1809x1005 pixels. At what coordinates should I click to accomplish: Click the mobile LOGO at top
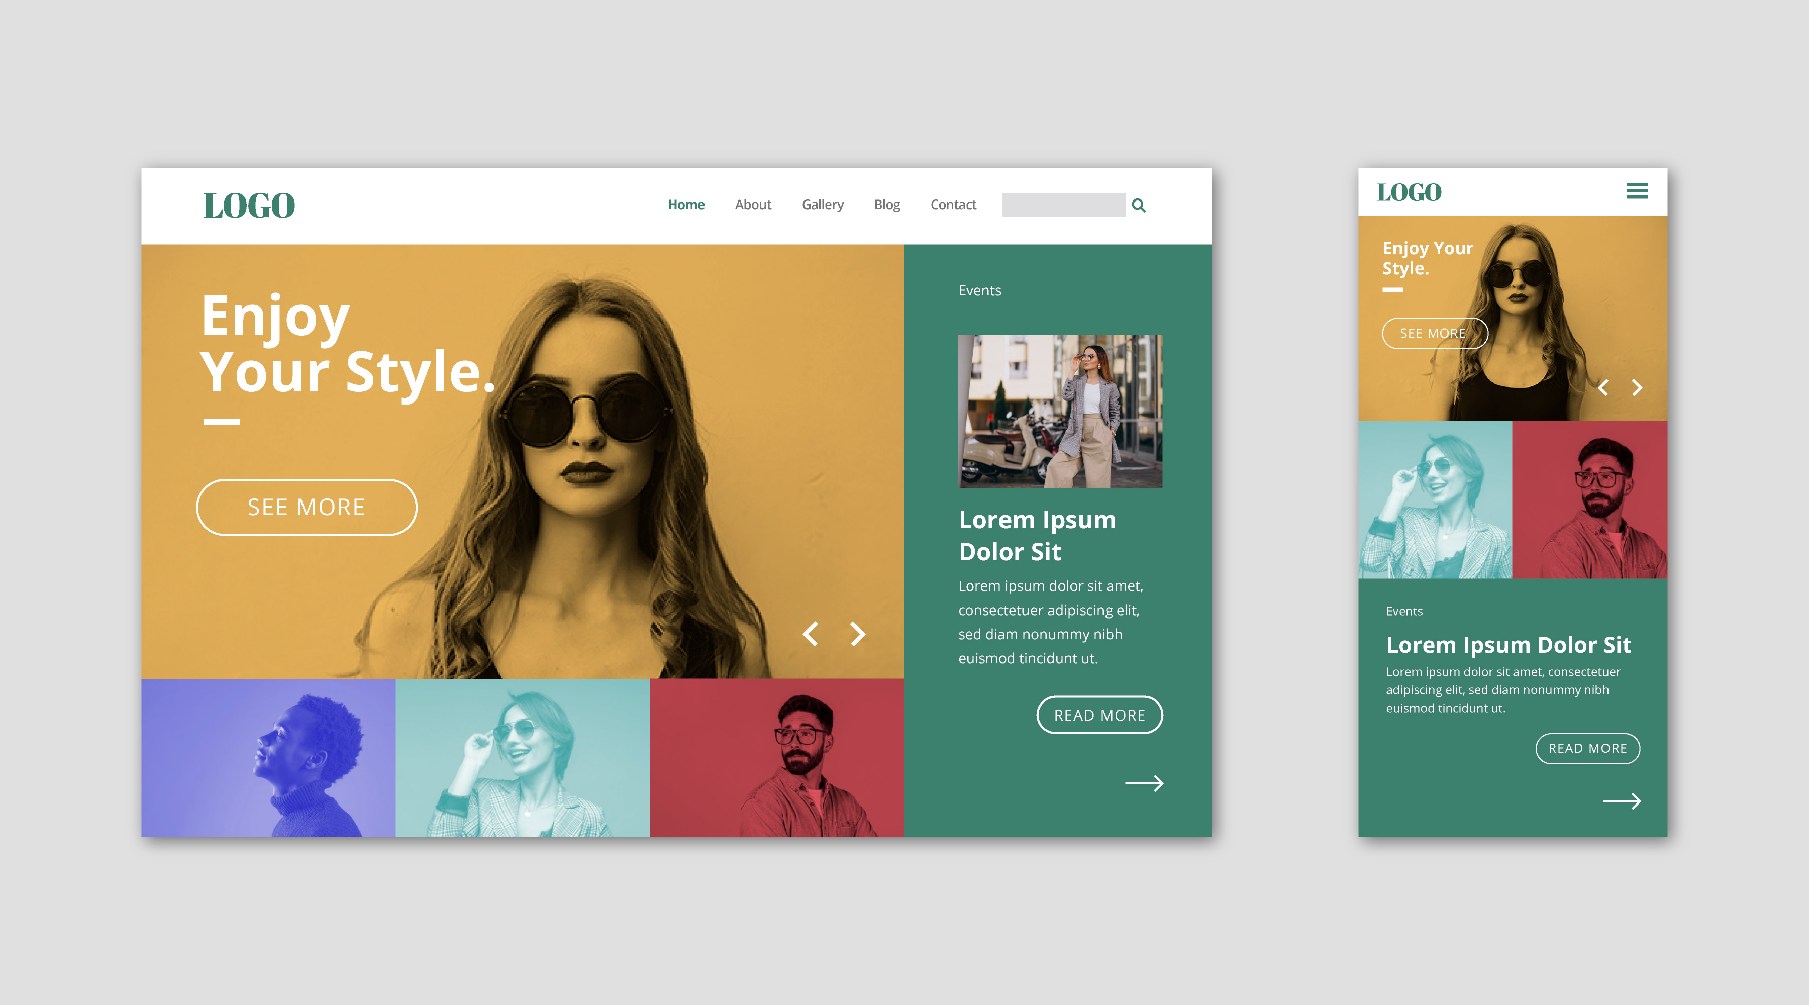(x=1409, y=192)
